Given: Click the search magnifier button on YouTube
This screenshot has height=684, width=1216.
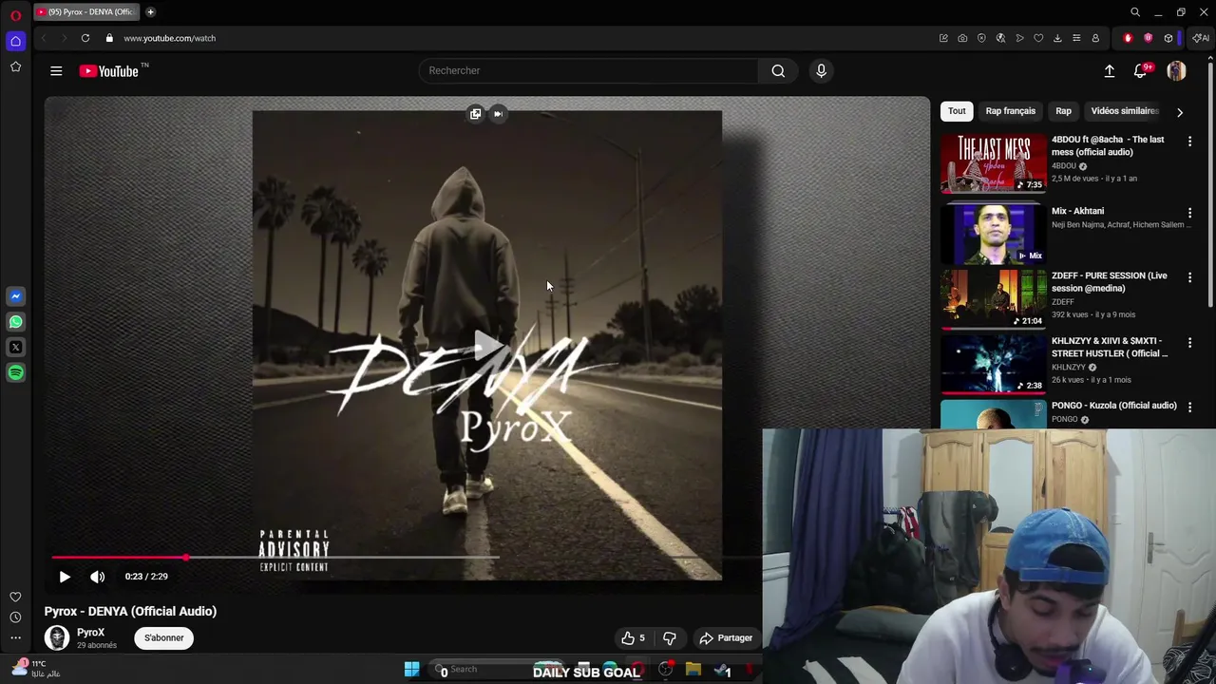Looking at the screenshot, I should coord(778,70).
